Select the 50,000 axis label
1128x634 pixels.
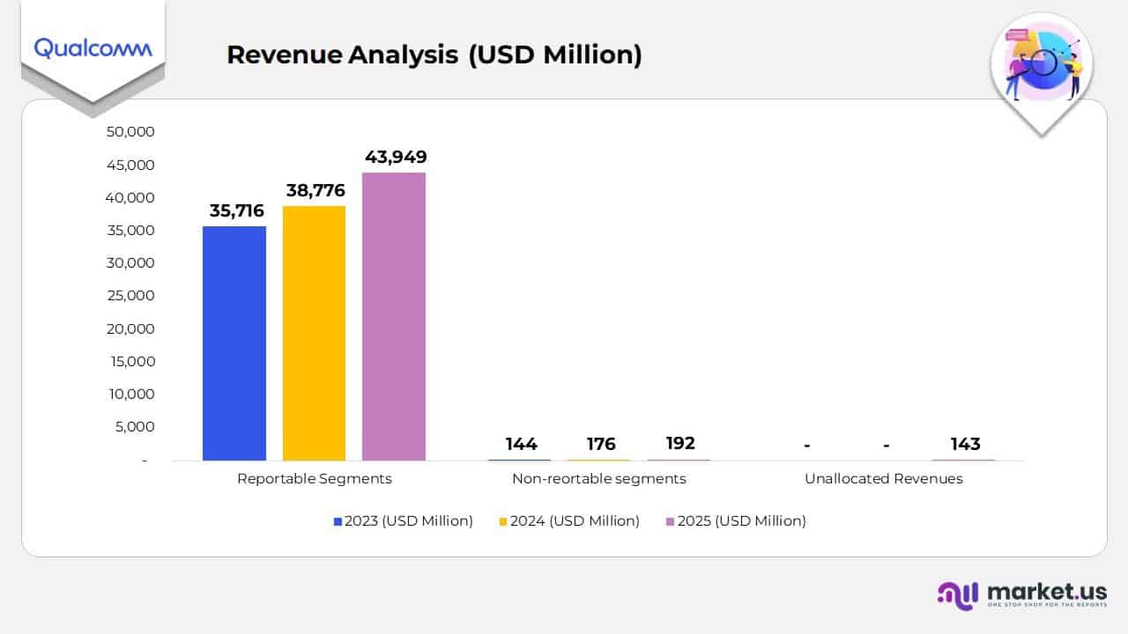coord(132,131)
